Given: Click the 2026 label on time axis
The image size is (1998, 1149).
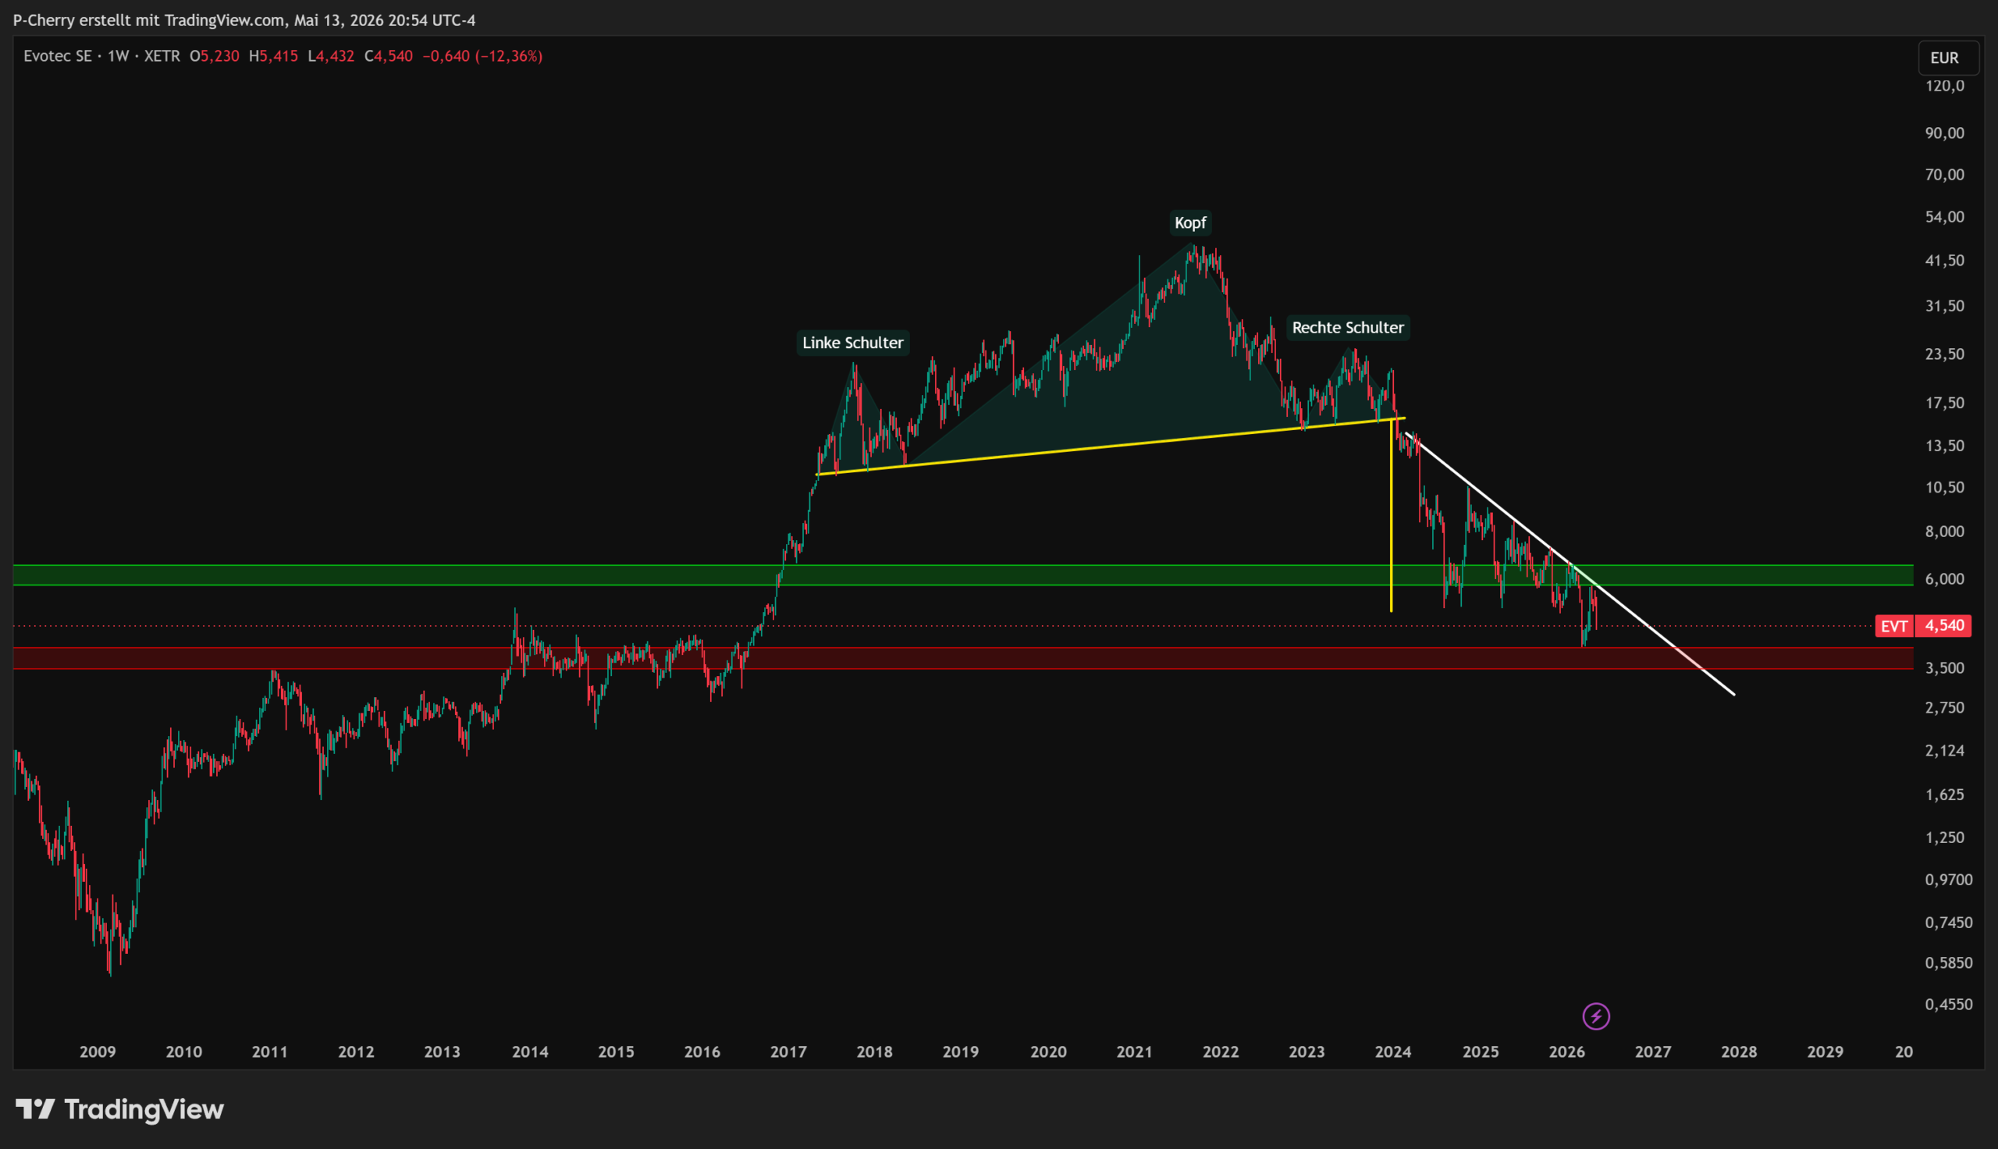Looking at the screenshot, I should coord(1566,1051).
